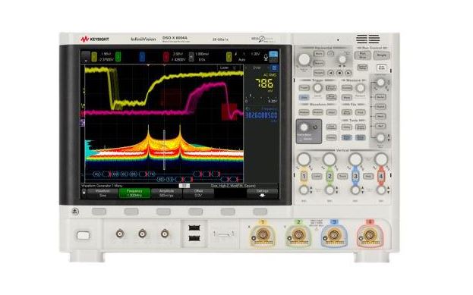473x295 pixels.
Task: Toggle the green channel 2 key
Action: [330, 176]
